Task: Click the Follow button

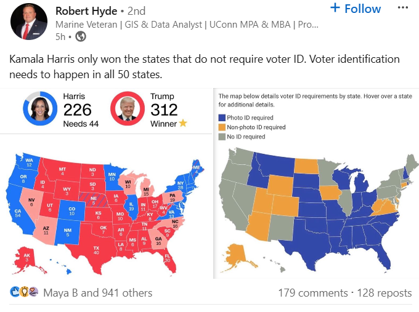Action: pyautogui.click(x=362, y=9)
